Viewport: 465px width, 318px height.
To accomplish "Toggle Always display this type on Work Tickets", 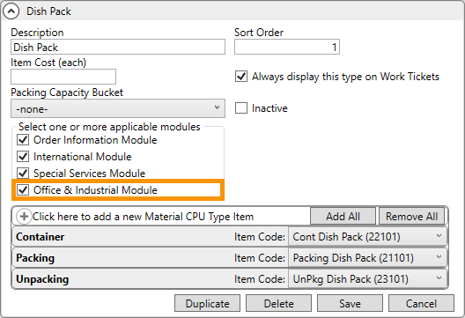I will coord(241,77).
